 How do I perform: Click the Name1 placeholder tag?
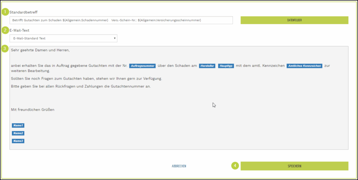point(18,125)
